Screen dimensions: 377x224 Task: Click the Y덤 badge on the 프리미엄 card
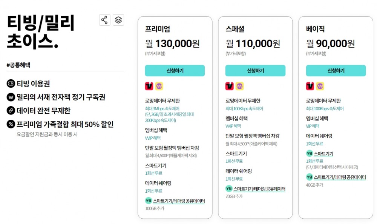[x=149, y=201]
